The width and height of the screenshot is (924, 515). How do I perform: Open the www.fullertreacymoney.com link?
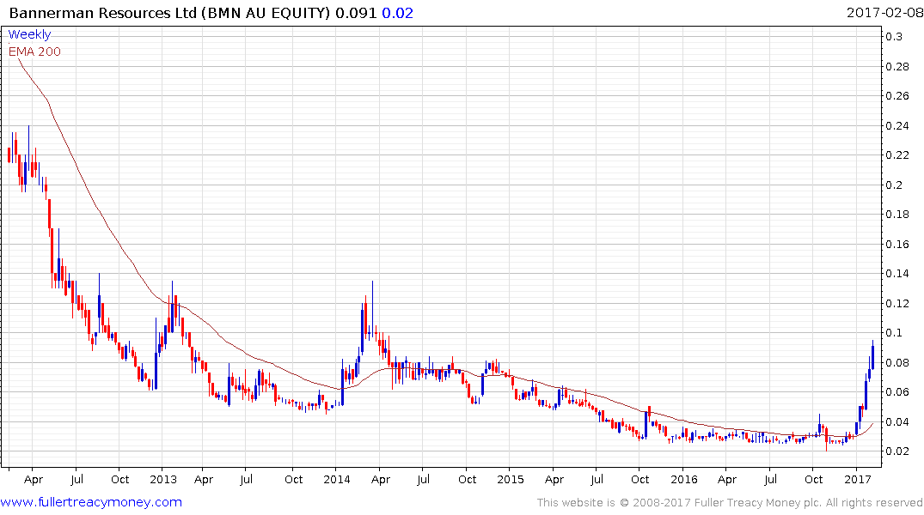[91, 502]
